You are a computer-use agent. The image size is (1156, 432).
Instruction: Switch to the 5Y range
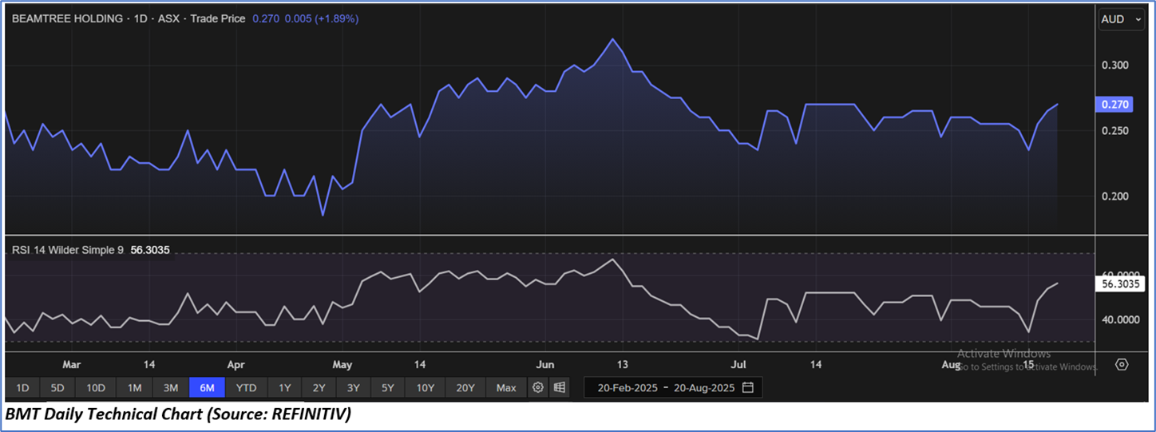[x=387, y=388]
